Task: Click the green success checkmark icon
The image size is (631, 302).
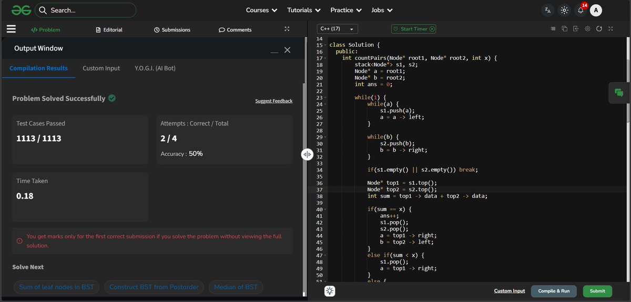Action: tap(112, 98)
